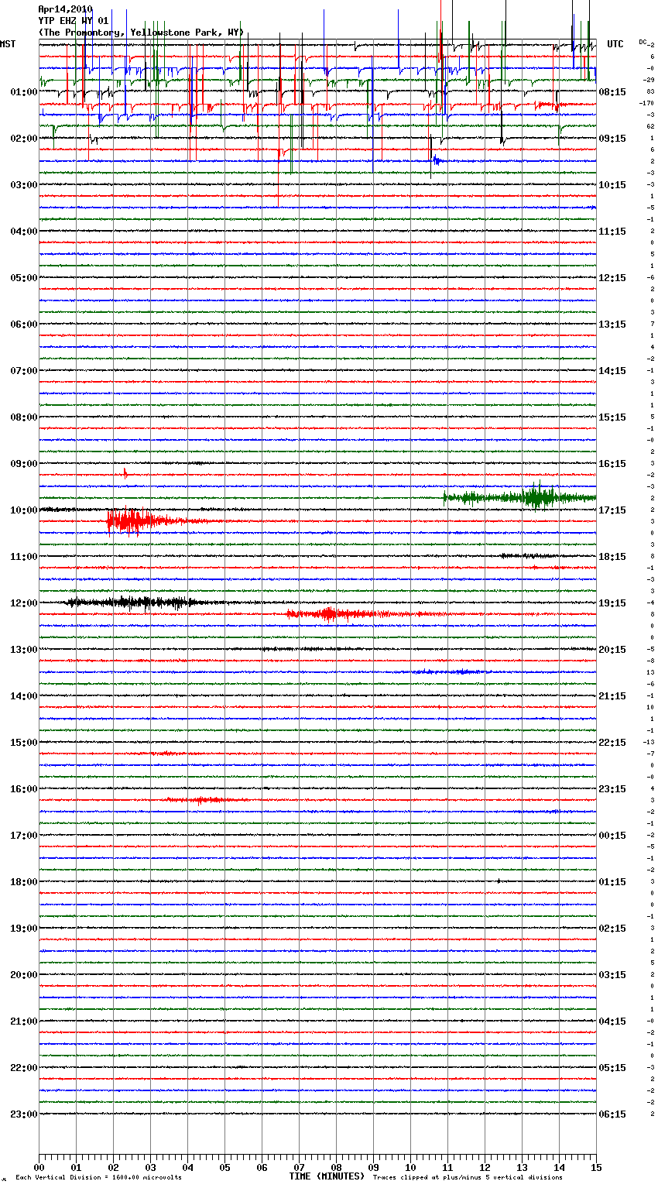Click the red event near minute 8 after 12:00
Screen dimensions: 658x1188
[329, 614]
